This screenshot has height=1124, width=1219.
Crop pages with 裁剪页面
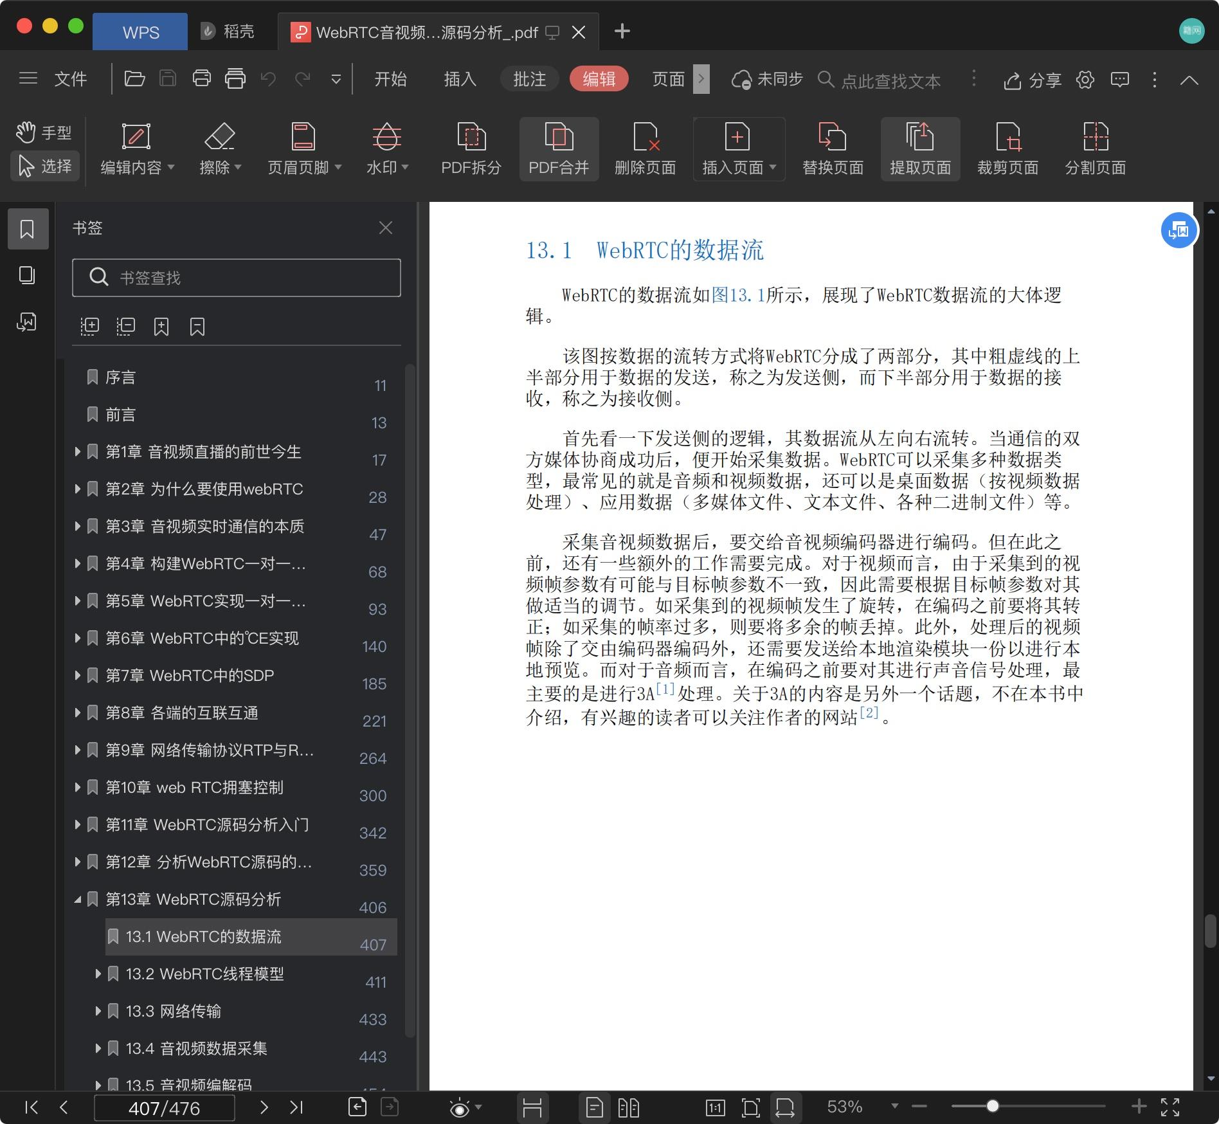pyautogui.click(x=1007, y=149)
